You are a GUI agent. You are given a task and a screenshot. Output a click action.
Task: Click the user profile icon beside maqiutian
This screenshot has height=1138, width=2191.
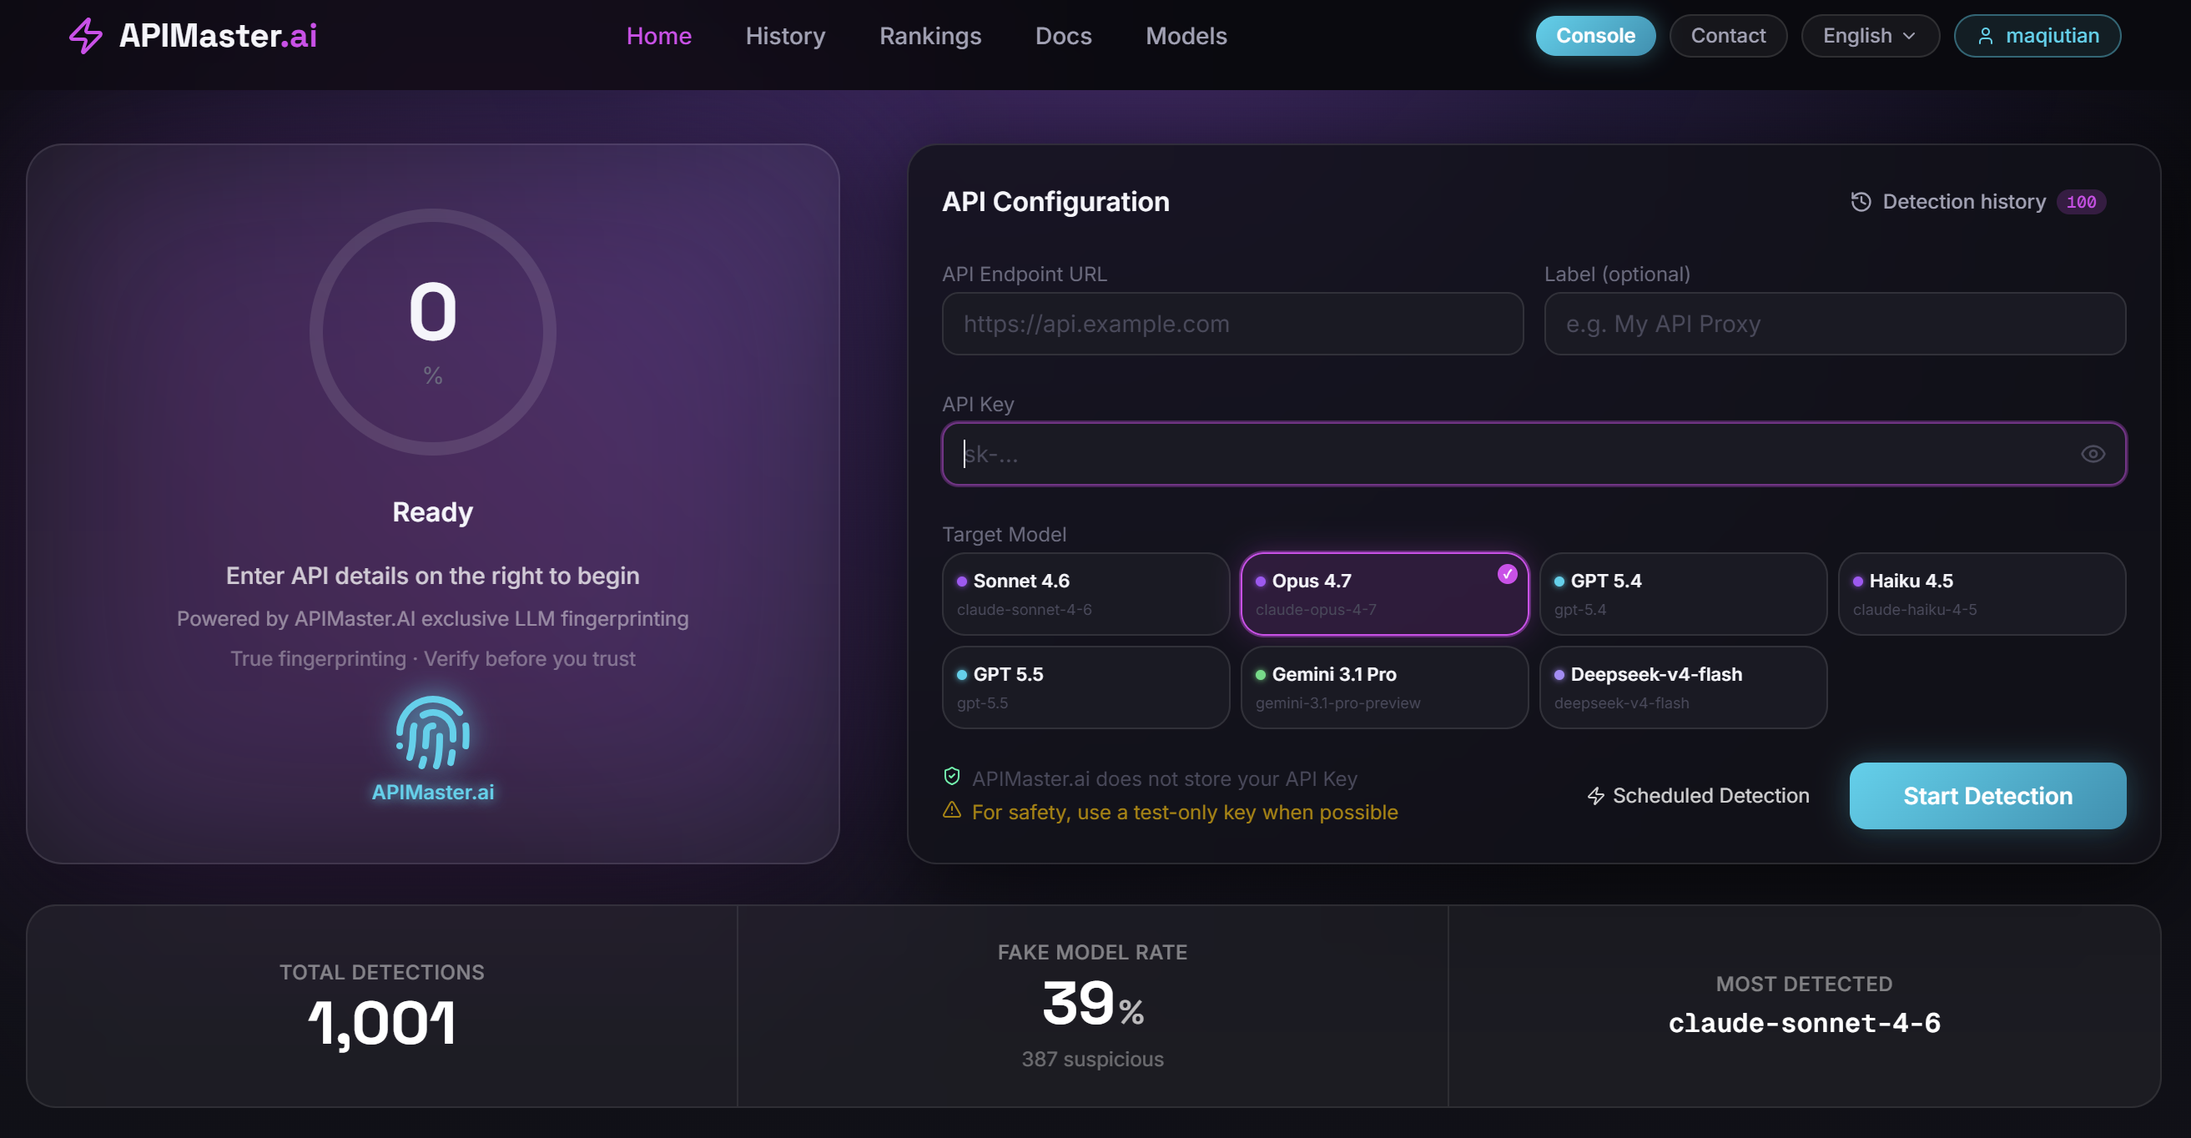pos(1985,36)
